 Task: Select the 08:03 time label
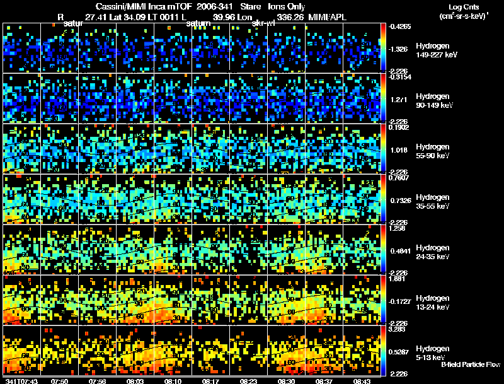click(135, 381)
